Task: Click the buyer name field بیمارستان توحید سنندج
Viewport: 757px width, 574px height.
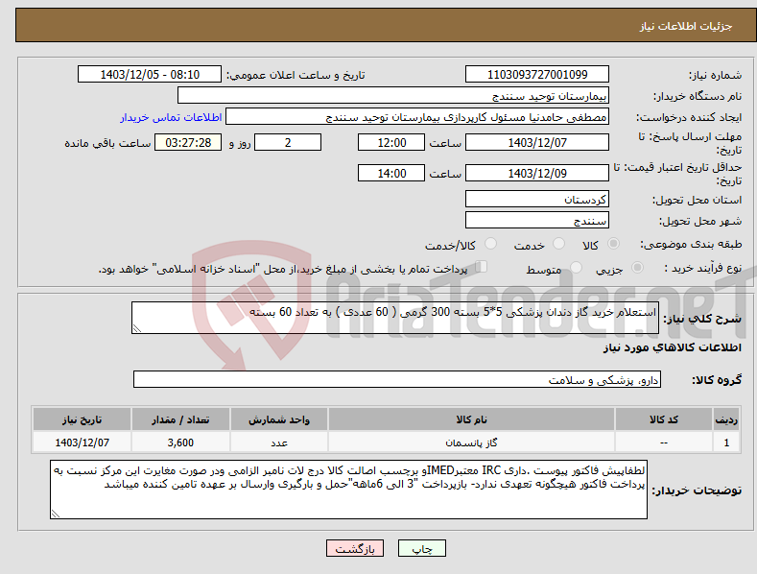Action: pyautogui.click(x=393, y=96)
